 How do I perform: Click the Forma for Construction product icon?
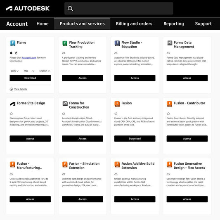pyautogui.click(x=65, y=104)
